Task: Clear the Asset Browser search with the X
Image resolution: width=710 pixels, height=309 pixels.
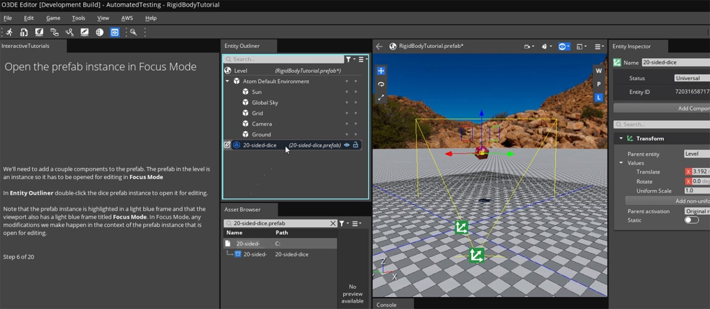Action: [x=333, y=223]
